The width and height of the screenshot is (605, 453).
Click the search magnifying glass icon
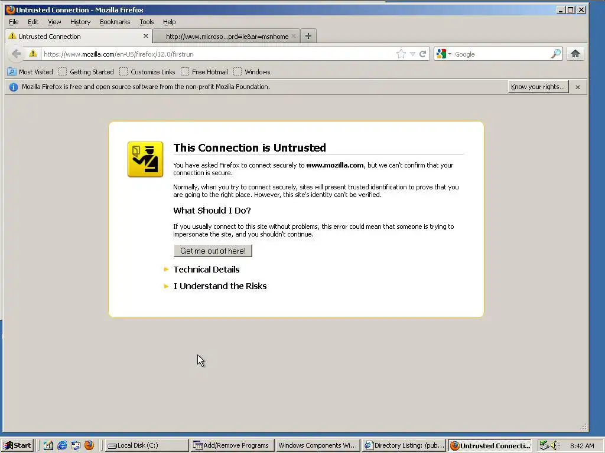555,54
